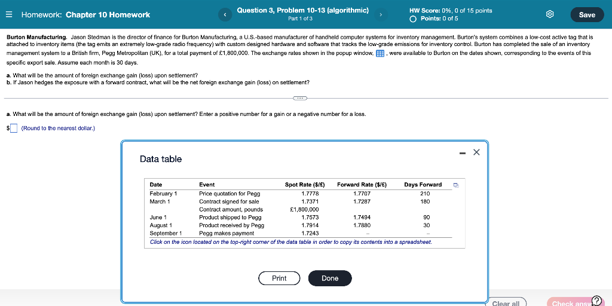
Task: Click the Part 1 of 3 label
Action: pos(300,19)
